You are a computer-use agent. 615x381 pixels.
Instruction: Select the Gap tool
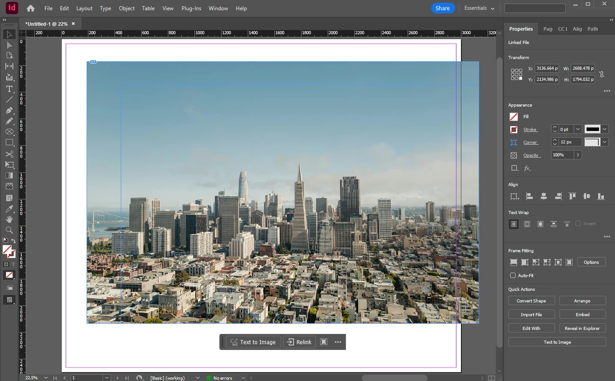coord(10,66)
